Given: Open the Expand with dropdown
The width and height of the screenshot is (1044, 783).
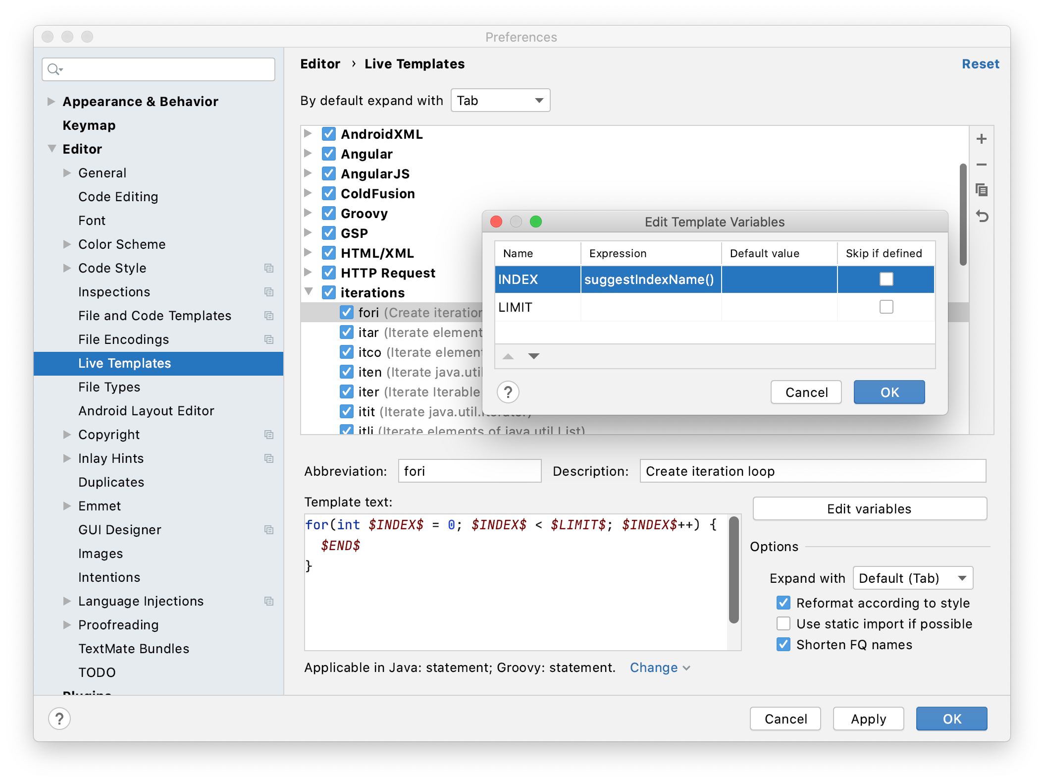Looking at the screenshot, I should pyautogui.click(x=914, y=577).
